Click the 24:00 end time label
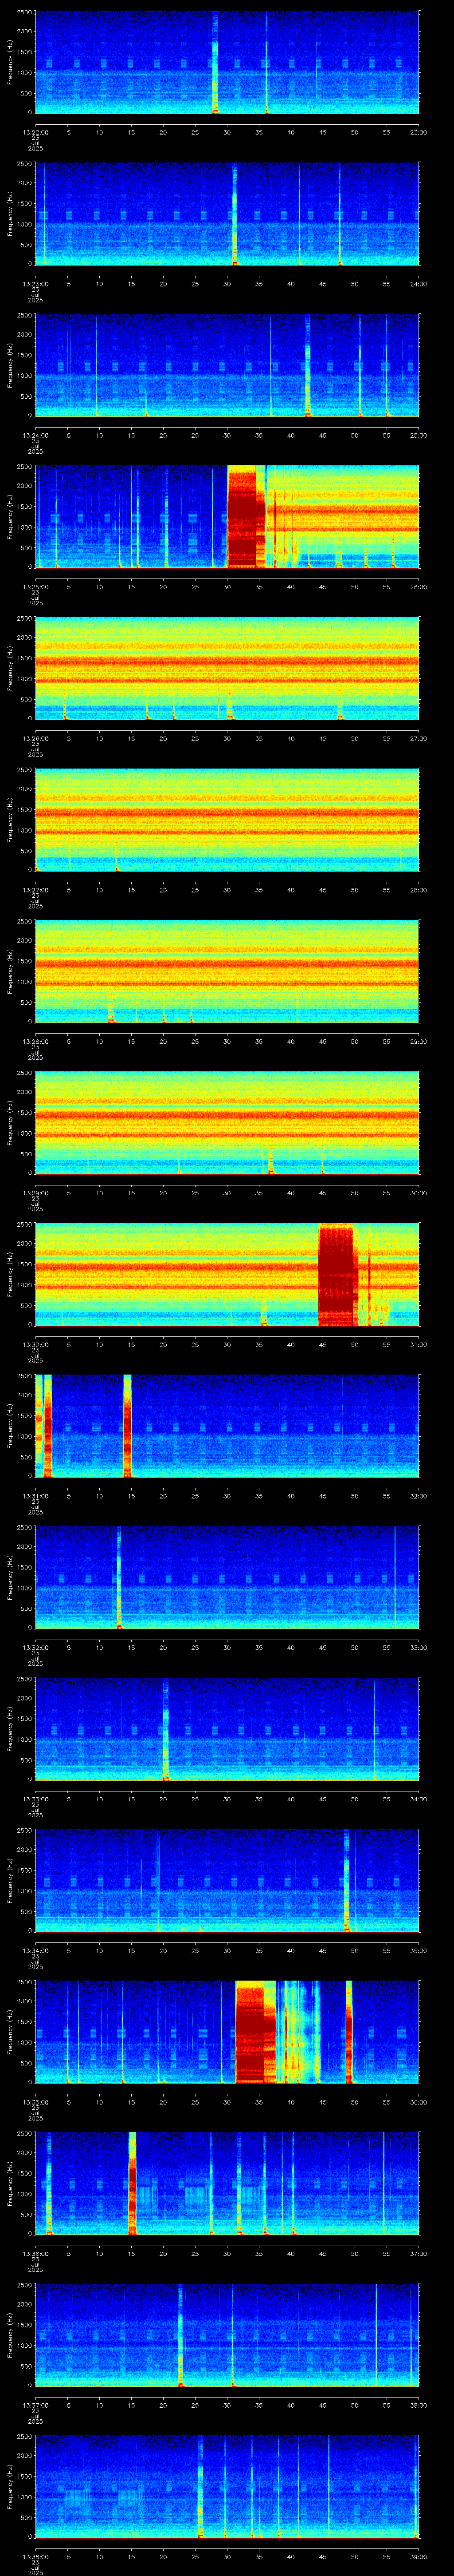Image resolution: width=454 pixels, height=2576 pixels. click(418, 284)
